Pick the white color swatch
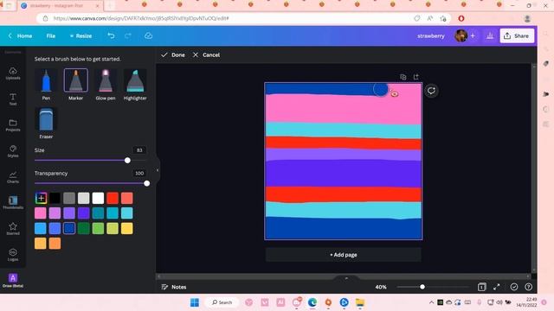The image size is (554, 311). (x=98, y=198)
